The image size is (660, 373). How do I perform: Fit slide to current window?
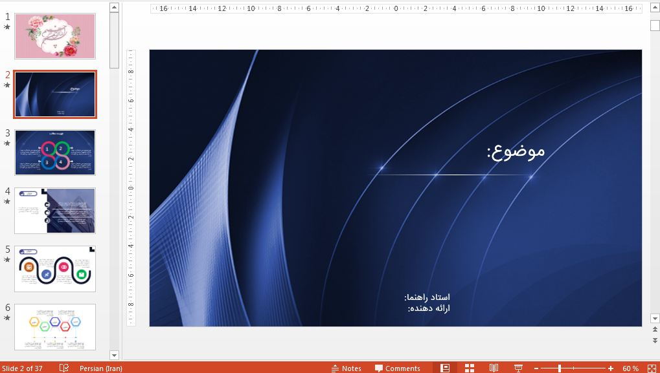[x=652, y=368]
